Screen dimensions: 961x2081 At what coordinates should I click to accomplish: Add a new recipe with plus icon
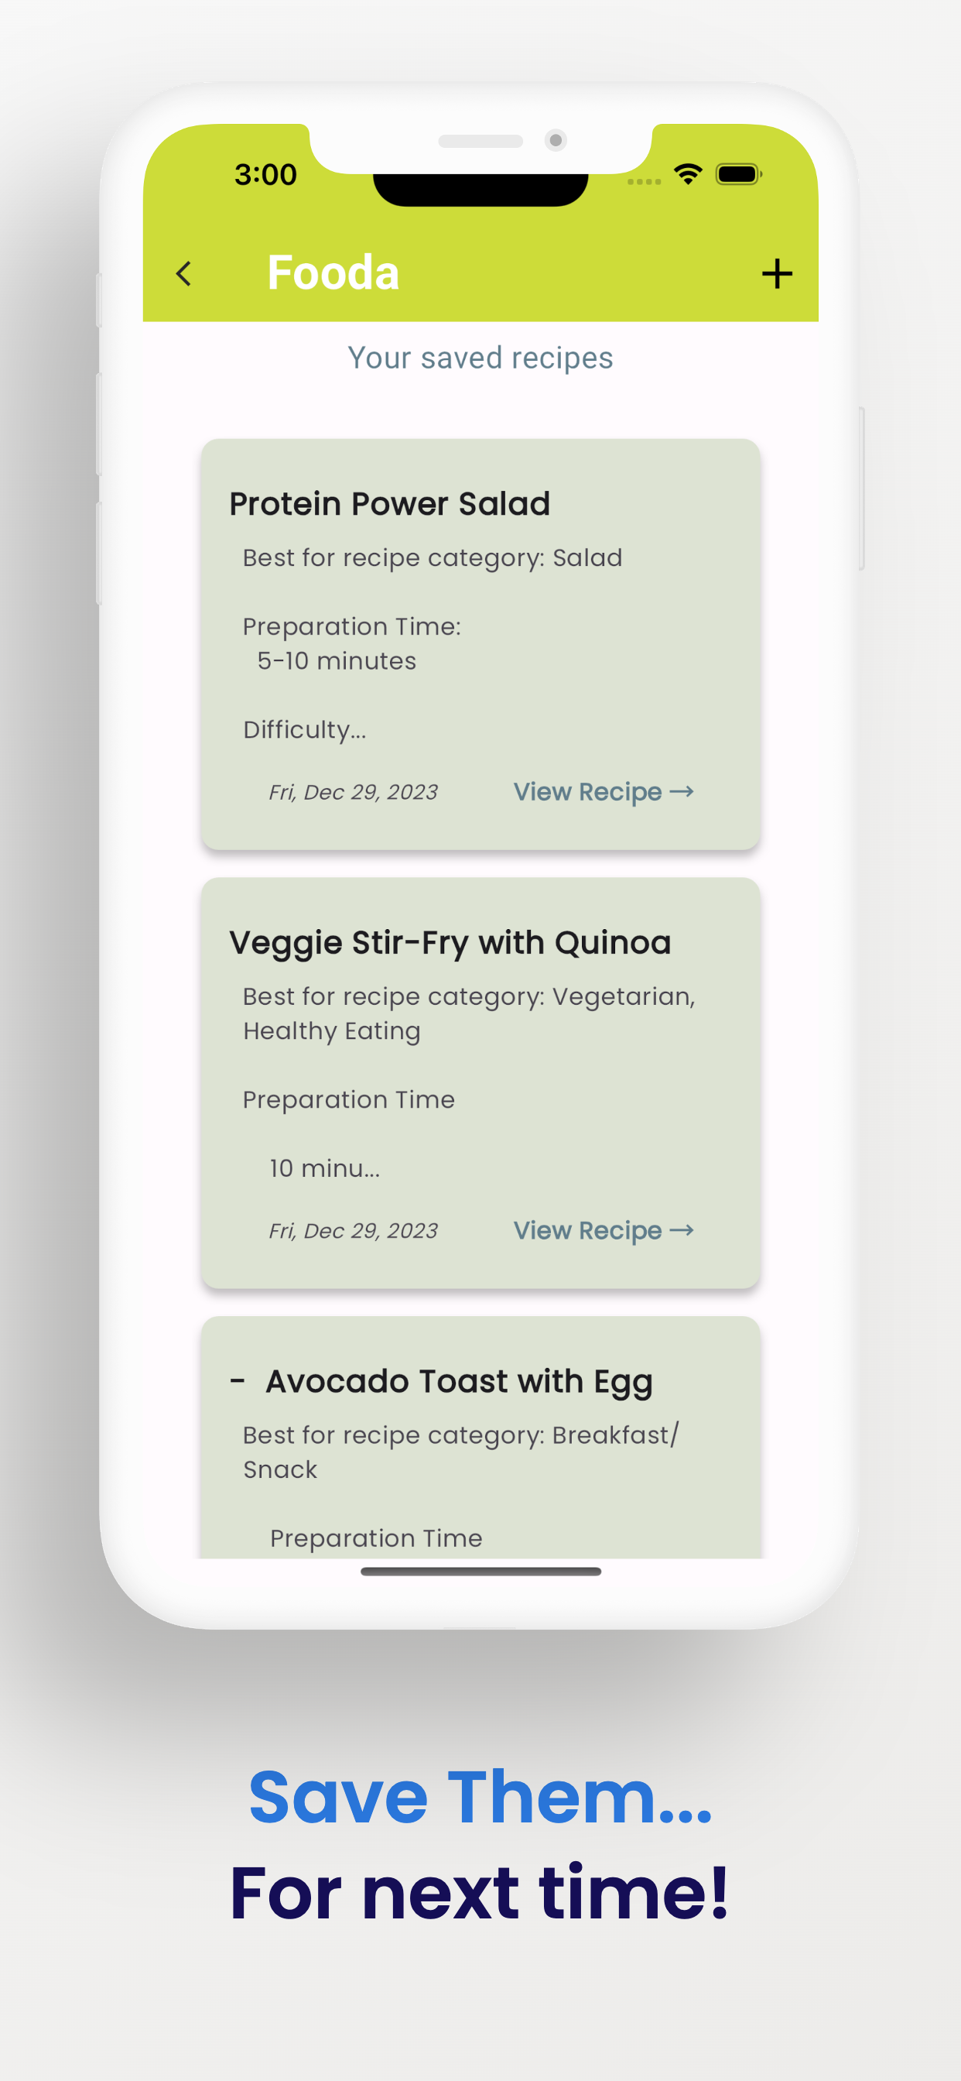point(777,274)
